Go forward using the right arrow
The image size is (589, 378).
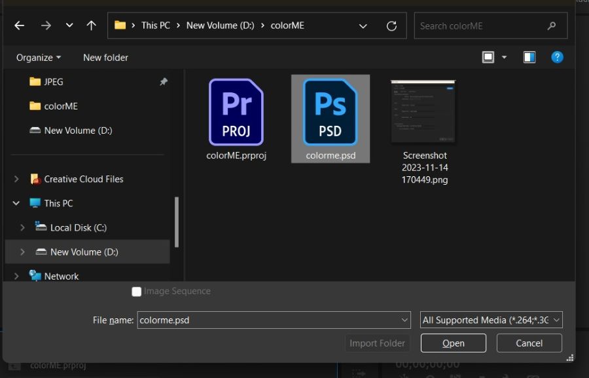point(46,26)
